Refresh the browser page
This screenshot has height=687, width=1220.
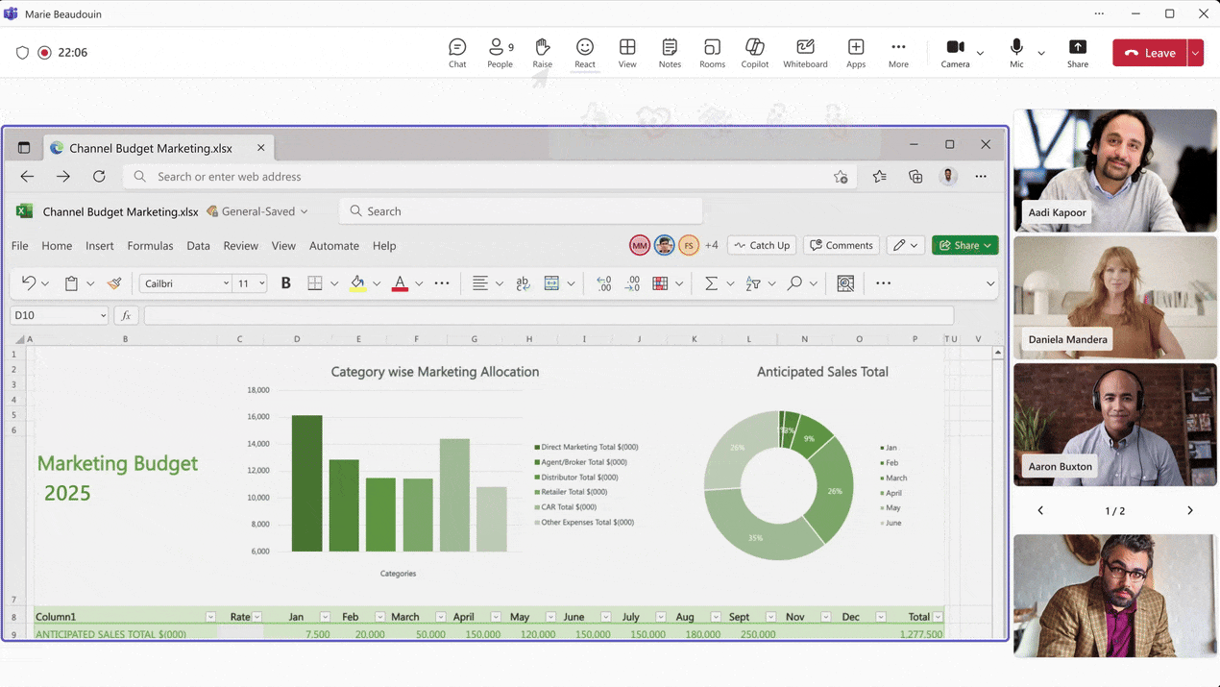click(x=99, y=177)
